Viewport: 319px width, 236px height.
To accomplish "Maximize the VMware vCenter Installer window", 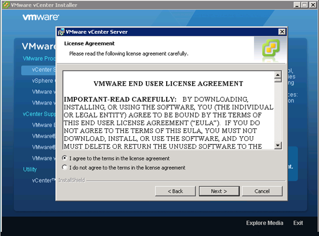I will (x=305, y=5).
